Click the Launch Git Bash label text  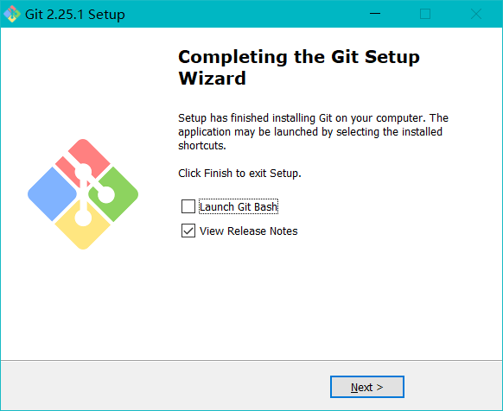[x=239, y=206]
